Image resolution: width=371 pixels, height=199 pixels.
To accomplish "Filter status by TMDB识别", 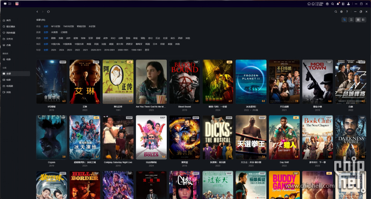I will (x=68, y=26).
